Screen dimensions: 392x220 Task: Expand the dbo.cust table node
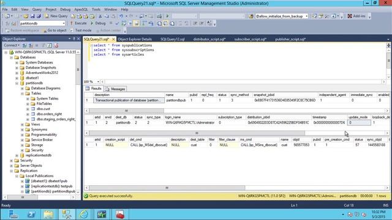(28, 109)
